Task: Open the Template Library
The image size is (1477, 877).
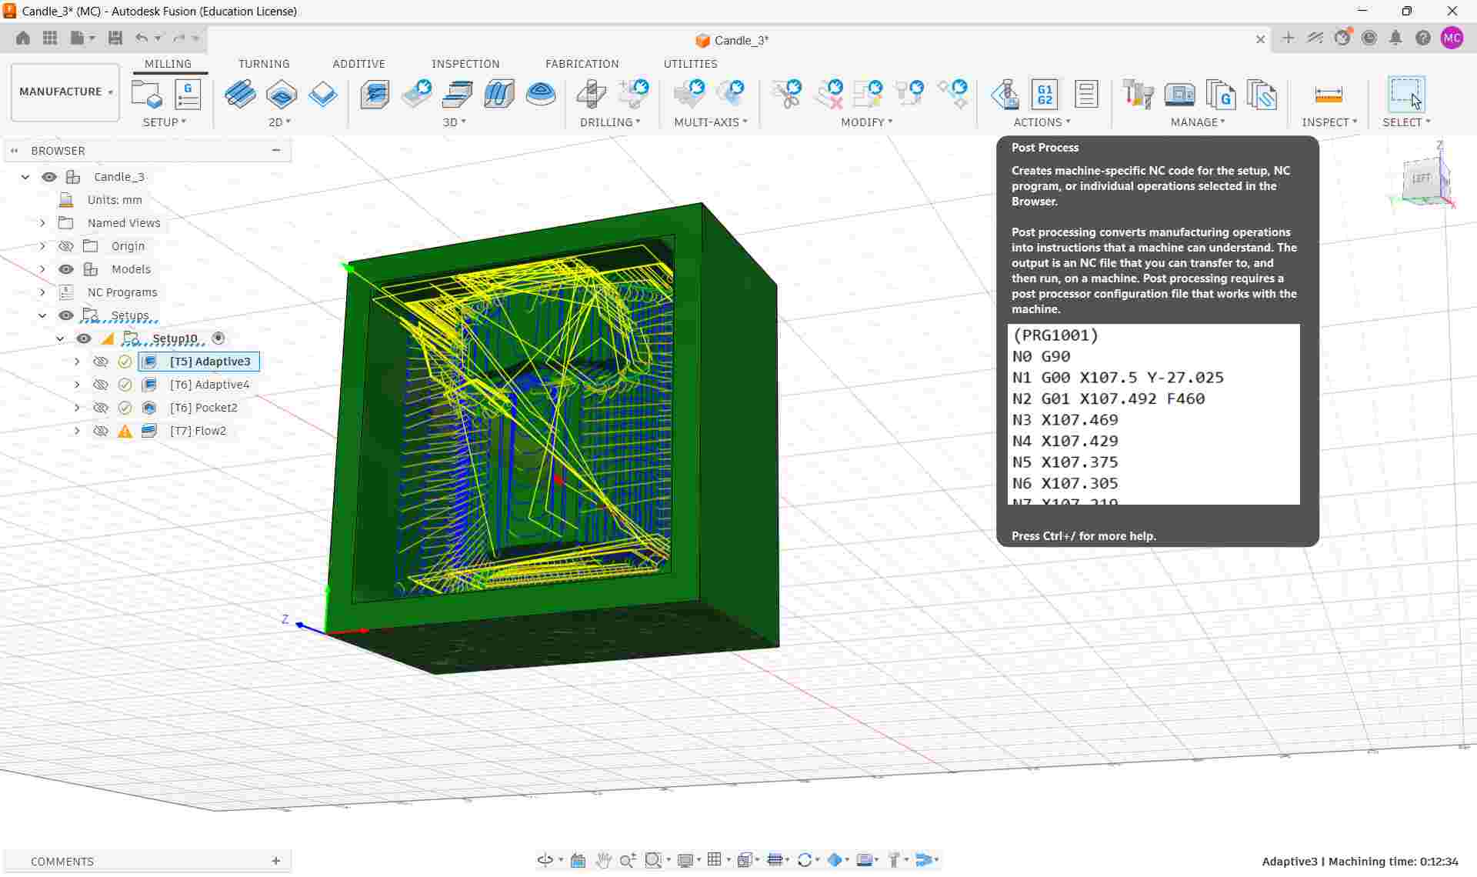Action: click(1262, 95)
